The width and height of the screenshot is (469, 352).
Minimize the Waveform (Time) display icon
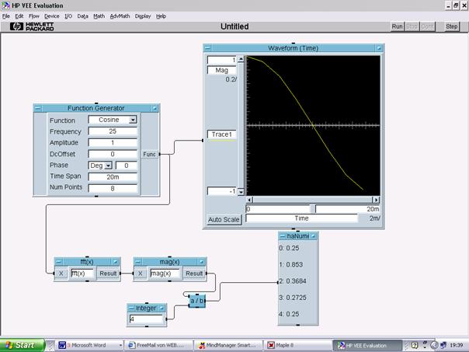coord(379,48)
